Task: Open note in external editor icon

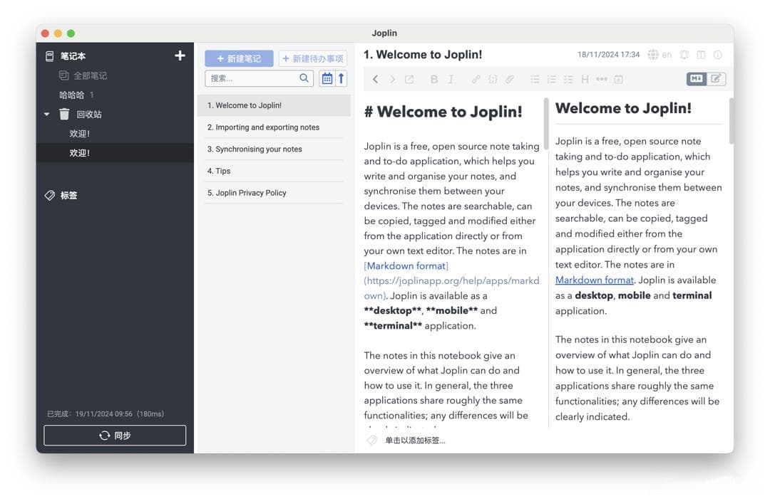Action: [409, 79]
